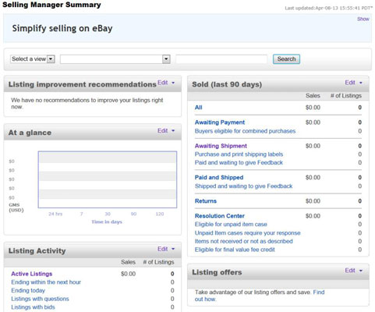Image resolution: width=375 pixels, height=312 pixels.
Task: Click the Time in days axis title
Action: [107, 222]
